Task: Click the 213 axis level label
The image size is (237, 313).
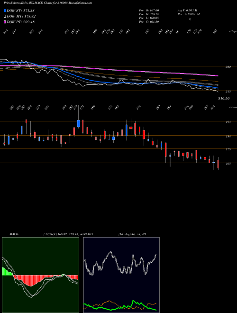Action: point(228,92)
